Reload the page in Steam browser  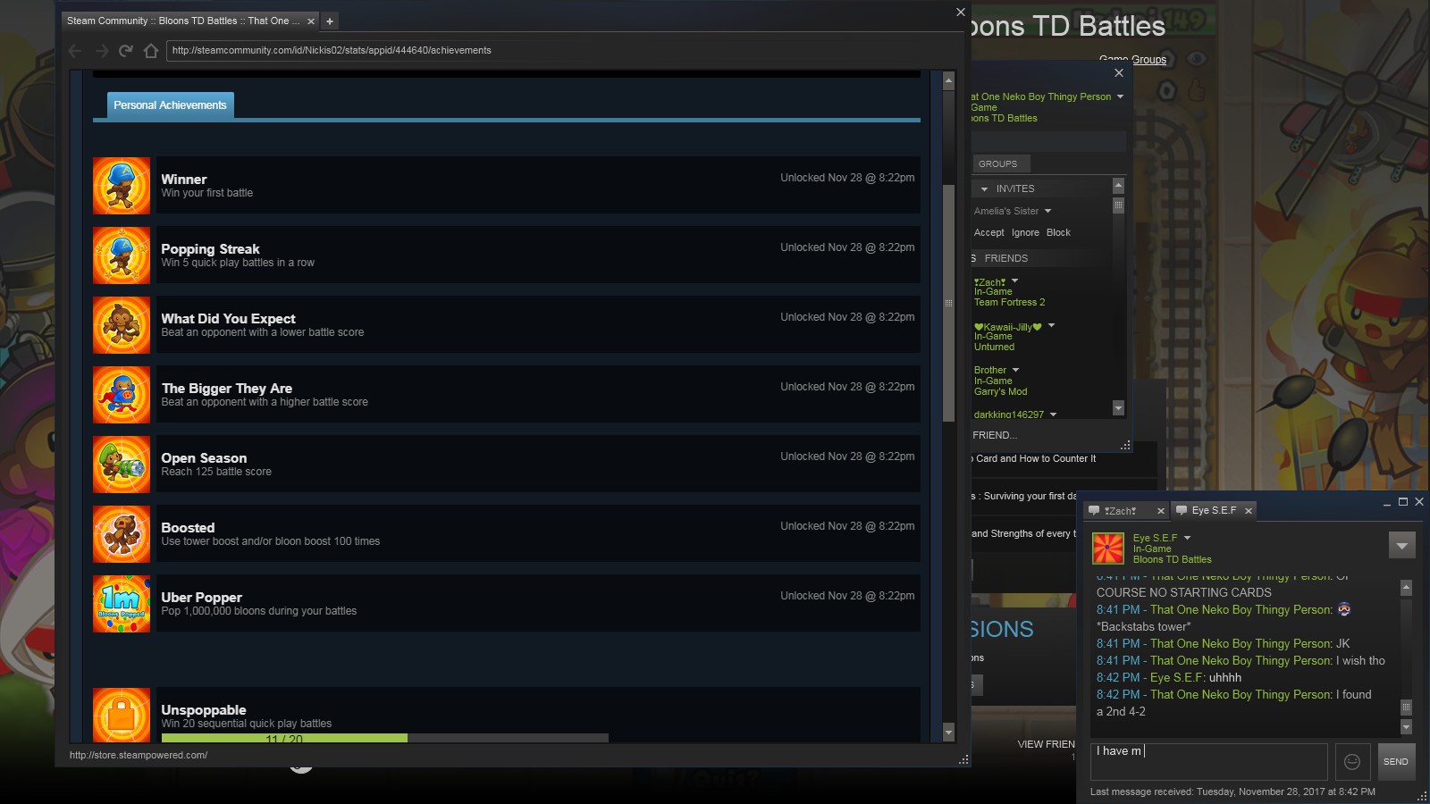click(125, 51)
